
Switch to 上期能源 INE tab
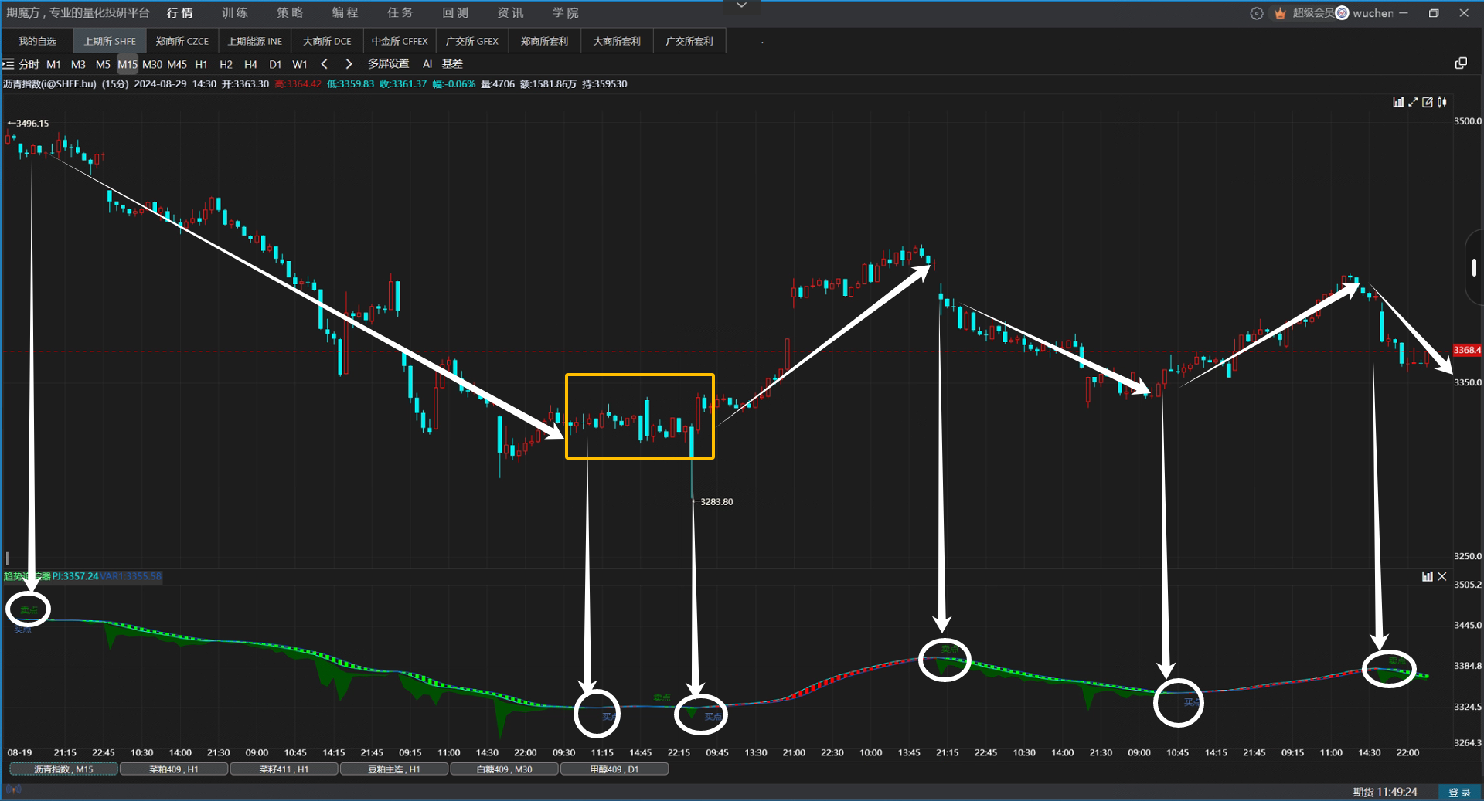click(x=255, y=42)
